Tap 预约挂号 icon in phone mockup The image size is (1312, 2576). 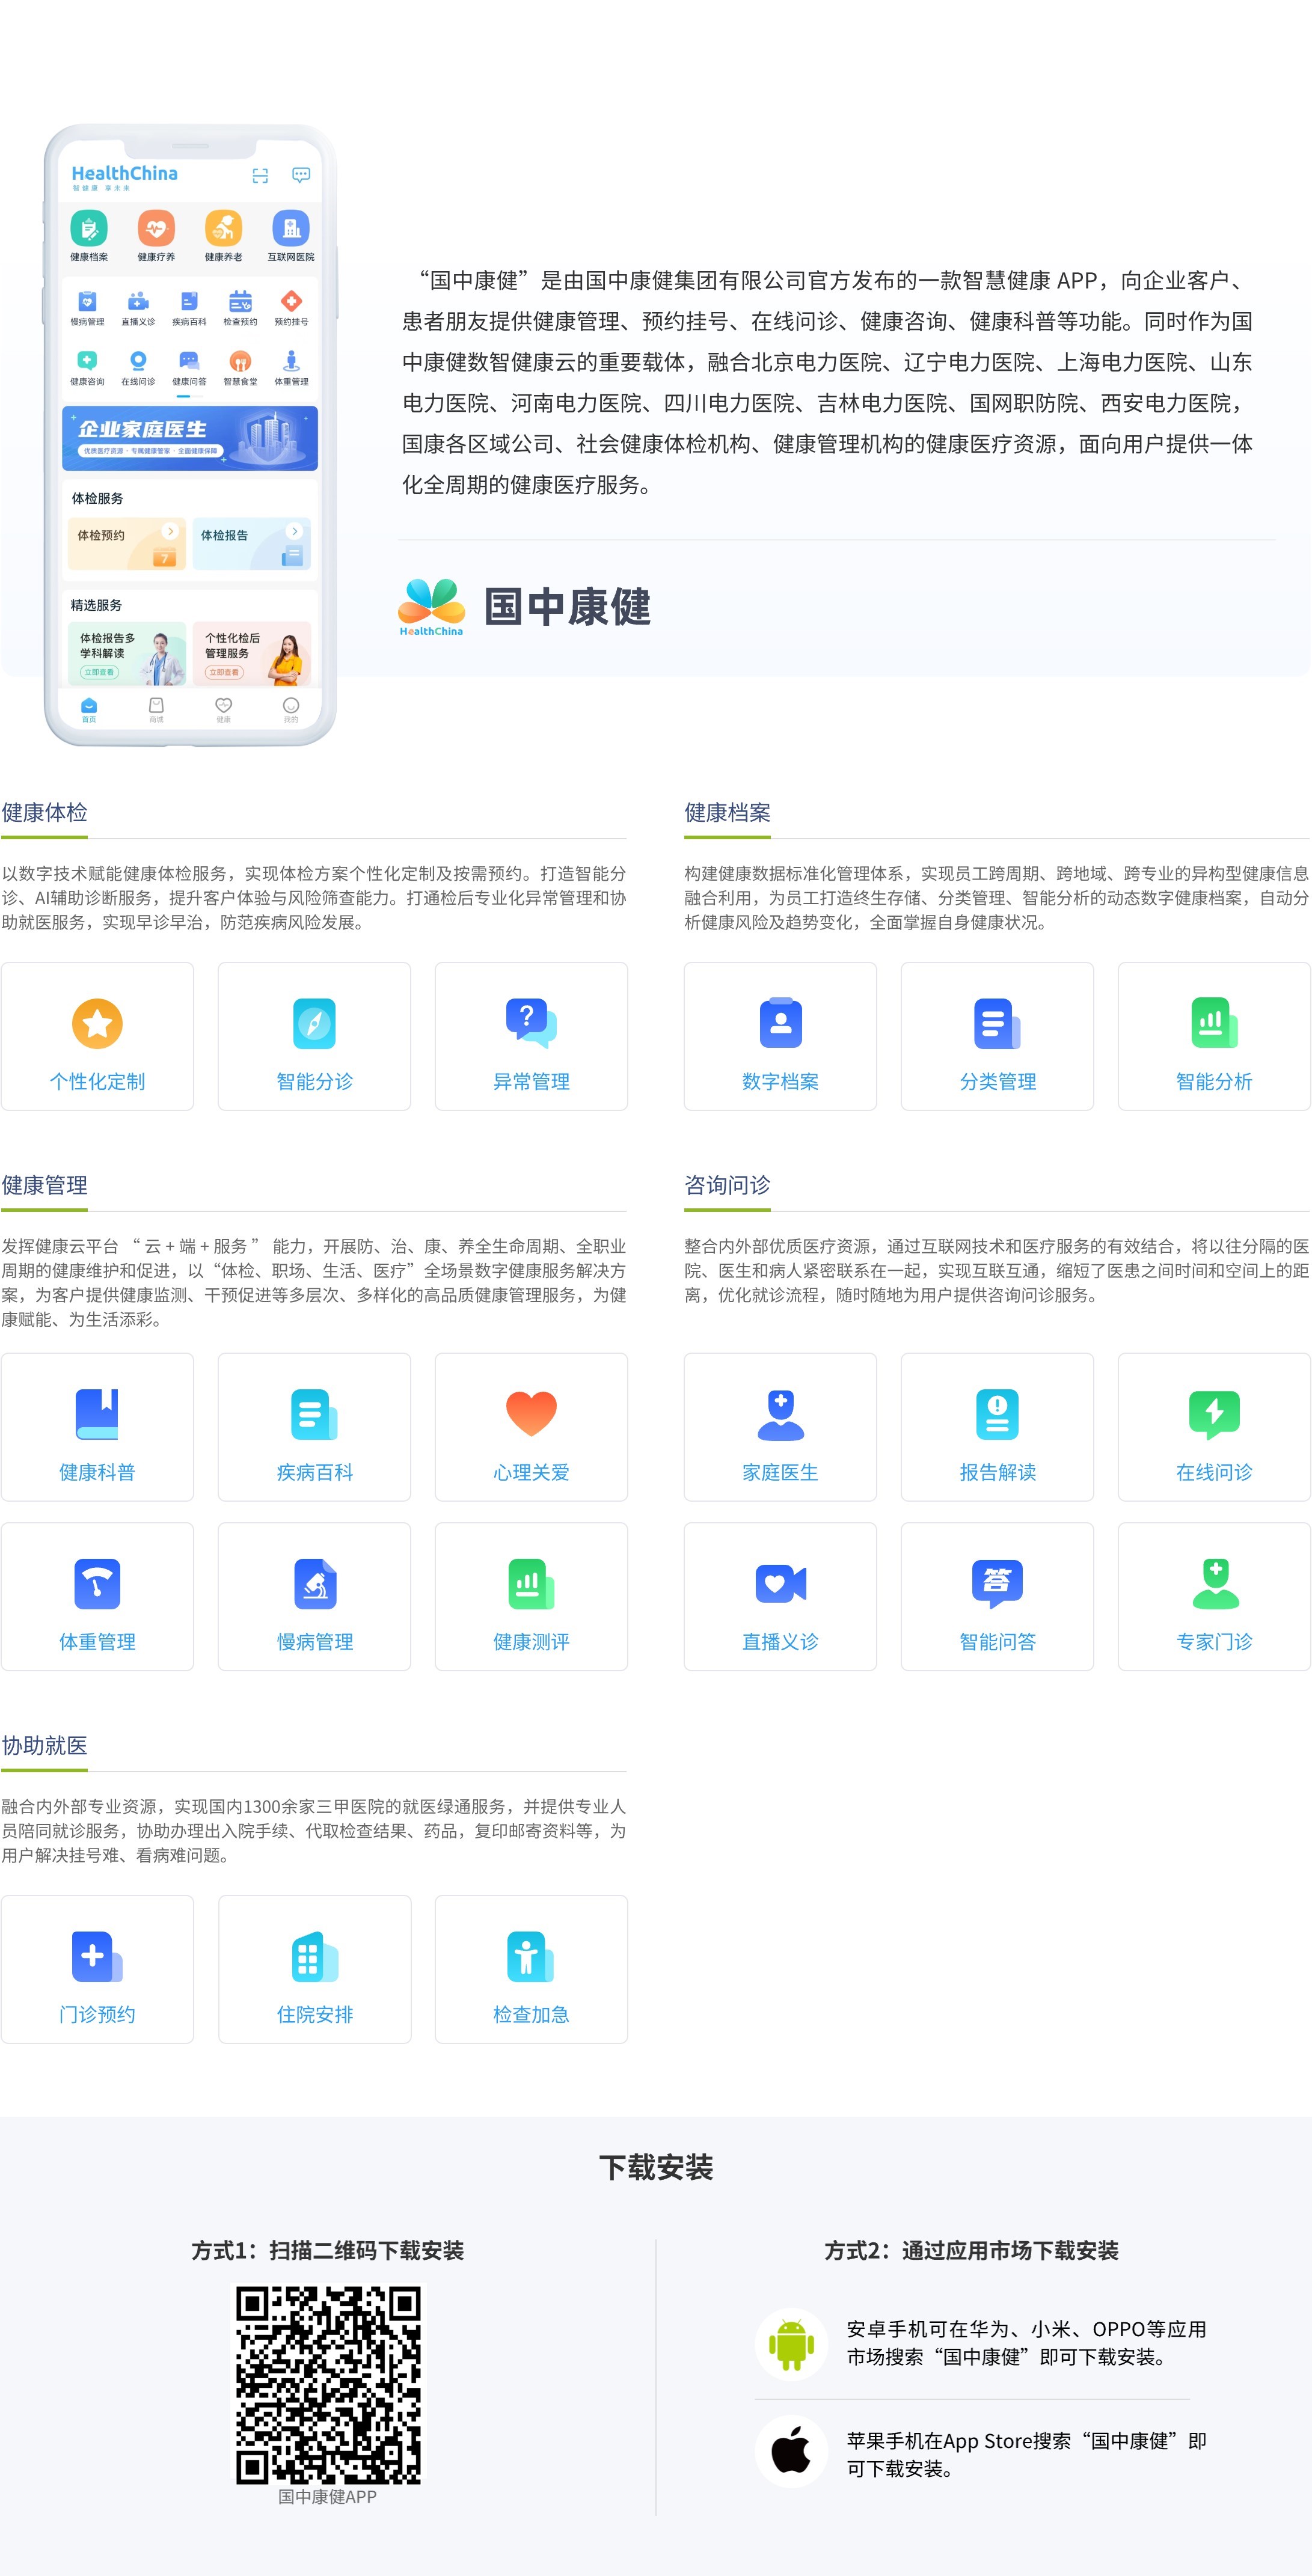(x=291, y=301)
